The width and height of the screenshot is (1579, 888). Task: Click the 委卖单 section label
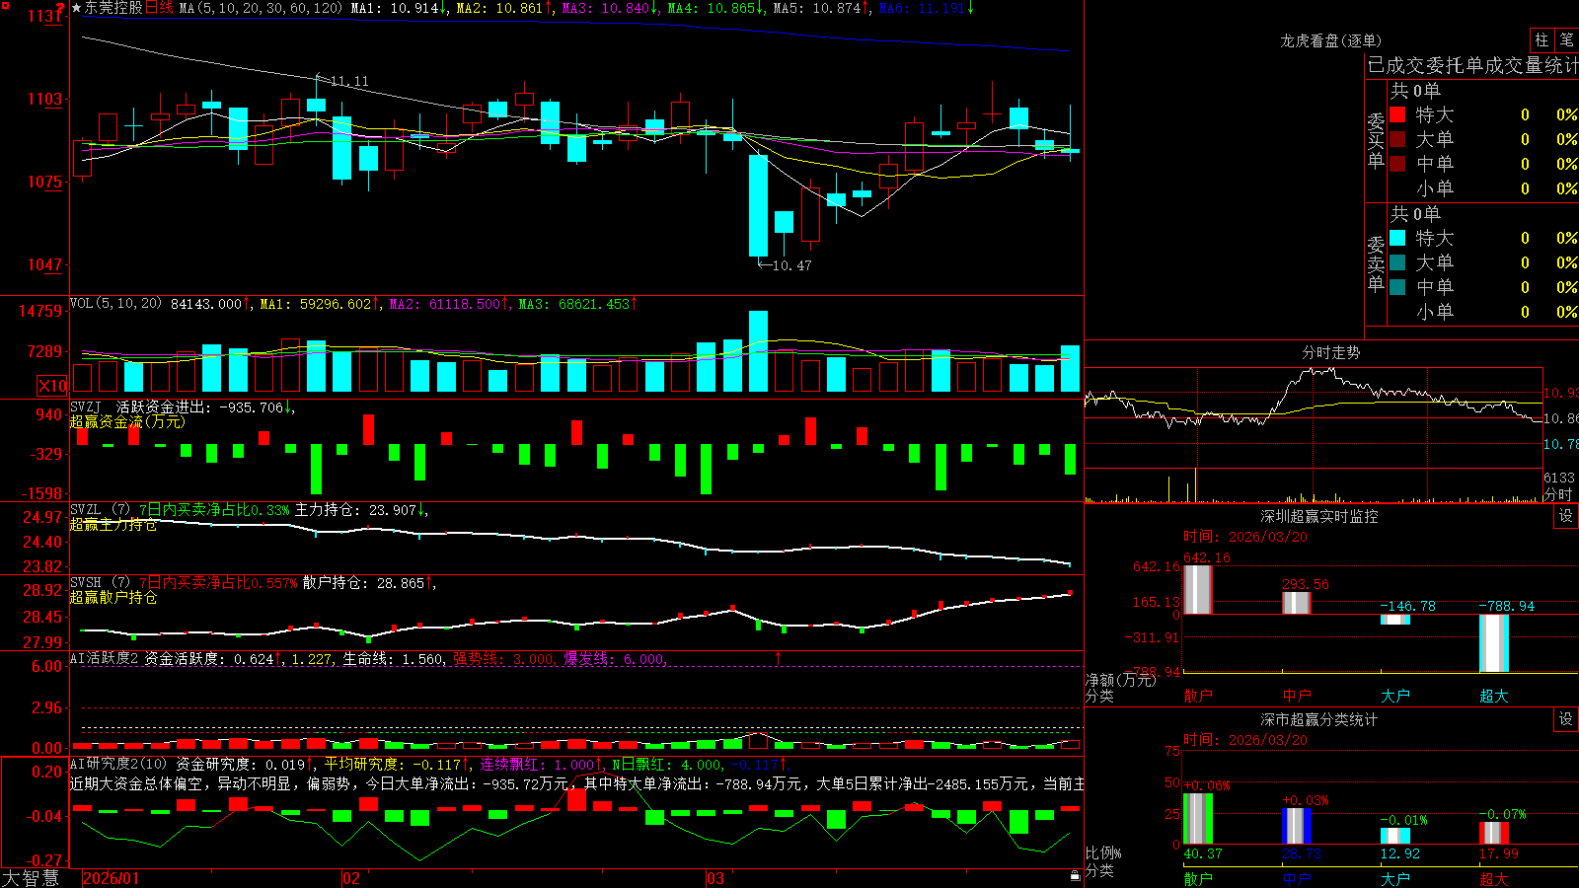1376,263
